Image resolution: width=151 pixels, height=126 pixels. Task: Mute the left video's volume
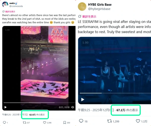click(72, 107)
